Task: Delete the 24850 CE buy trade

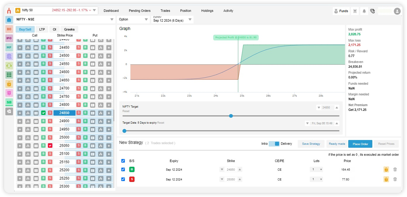Action: pyautogui.click(x=395, y=170)
